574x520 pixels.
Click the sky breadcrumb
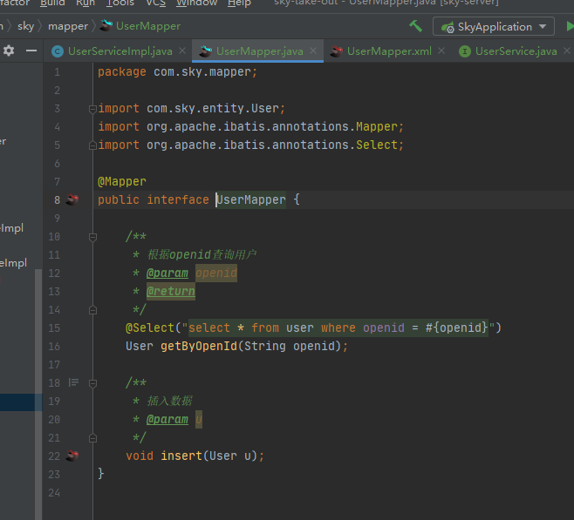(x=25, y=26)
